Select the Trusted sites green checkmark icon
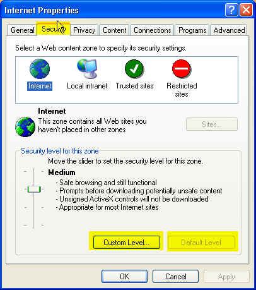The height and width of the screenshot is (290, 256). click(x=134, y=69)
